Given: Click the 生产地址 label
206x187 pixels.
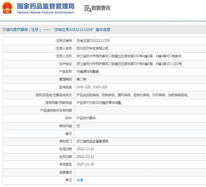Looking at the screenshot, I should [x=66, y=64].
